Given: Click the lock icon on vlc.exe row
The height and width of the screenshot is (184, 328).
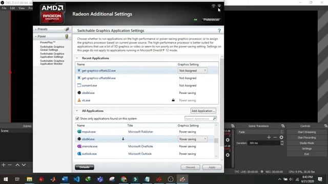Looking at the screenshot, I should pyautogui.click(x=173, y=100).
